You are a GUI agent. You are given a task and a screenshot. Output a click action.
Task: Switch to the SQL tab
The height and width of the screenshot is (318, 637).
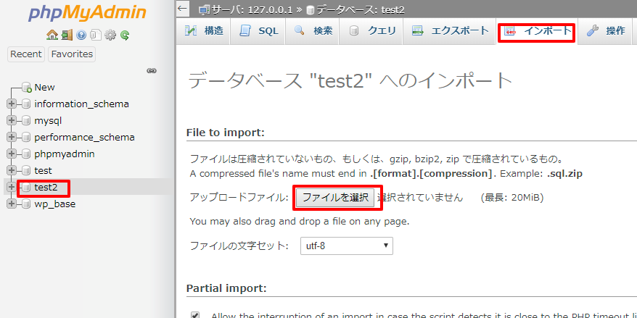pyautogui.click(x=259, y=31)
